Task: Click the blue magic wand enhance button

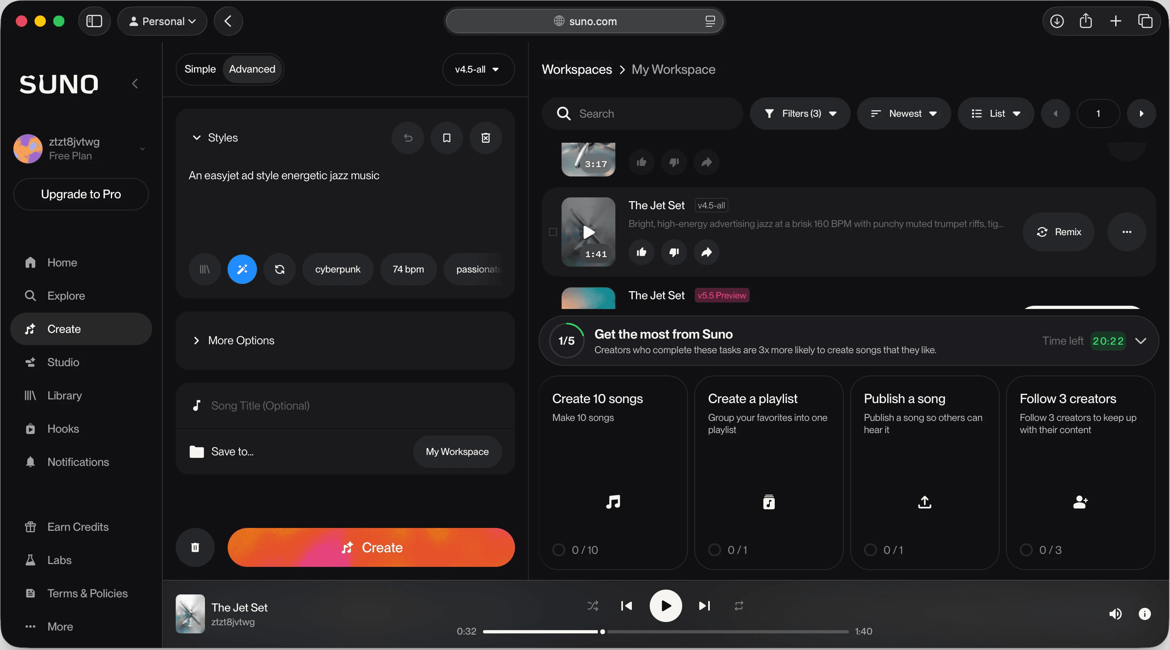Action: [x=242, y=269]
